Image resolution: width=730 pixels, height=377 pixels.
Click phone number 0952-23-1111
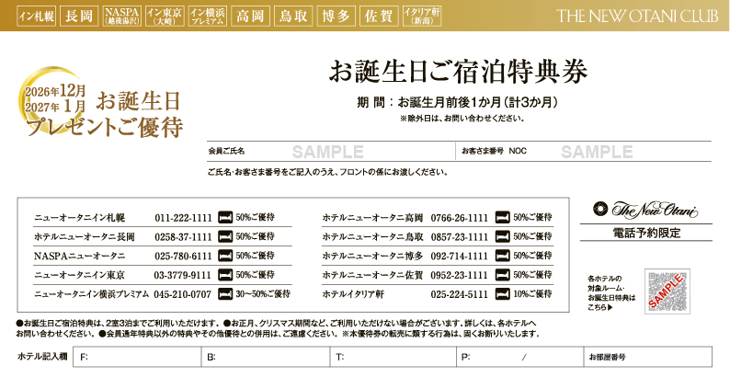click(x=460, y=275)
